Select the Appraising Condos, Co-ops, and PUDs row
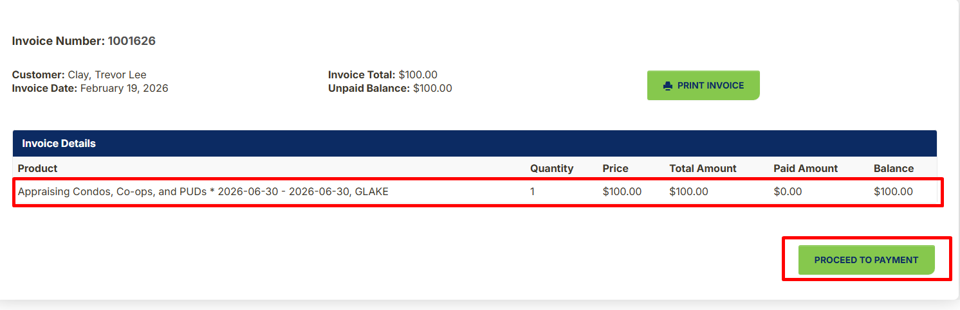This screenshot has width=960, height=310. (478, 192)
